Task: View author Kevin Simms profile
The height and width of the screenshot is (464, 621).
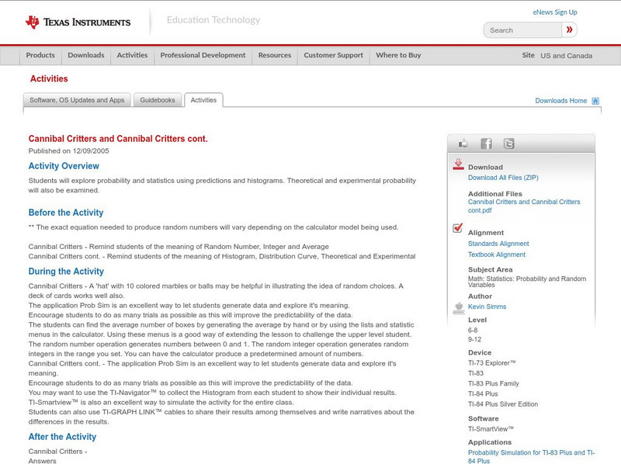Action: tap(487, 306)
